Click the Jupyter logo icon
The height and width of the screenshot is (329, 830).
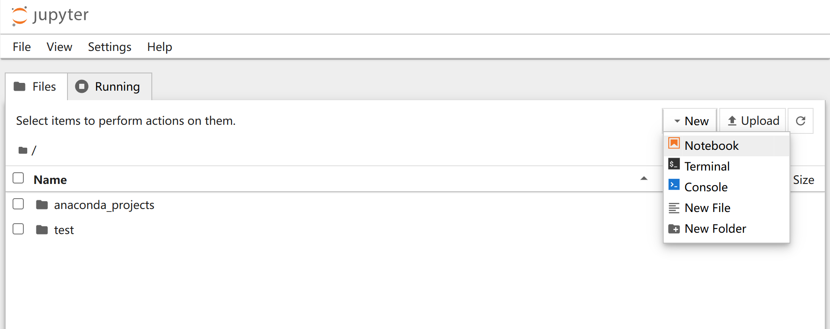19,16
